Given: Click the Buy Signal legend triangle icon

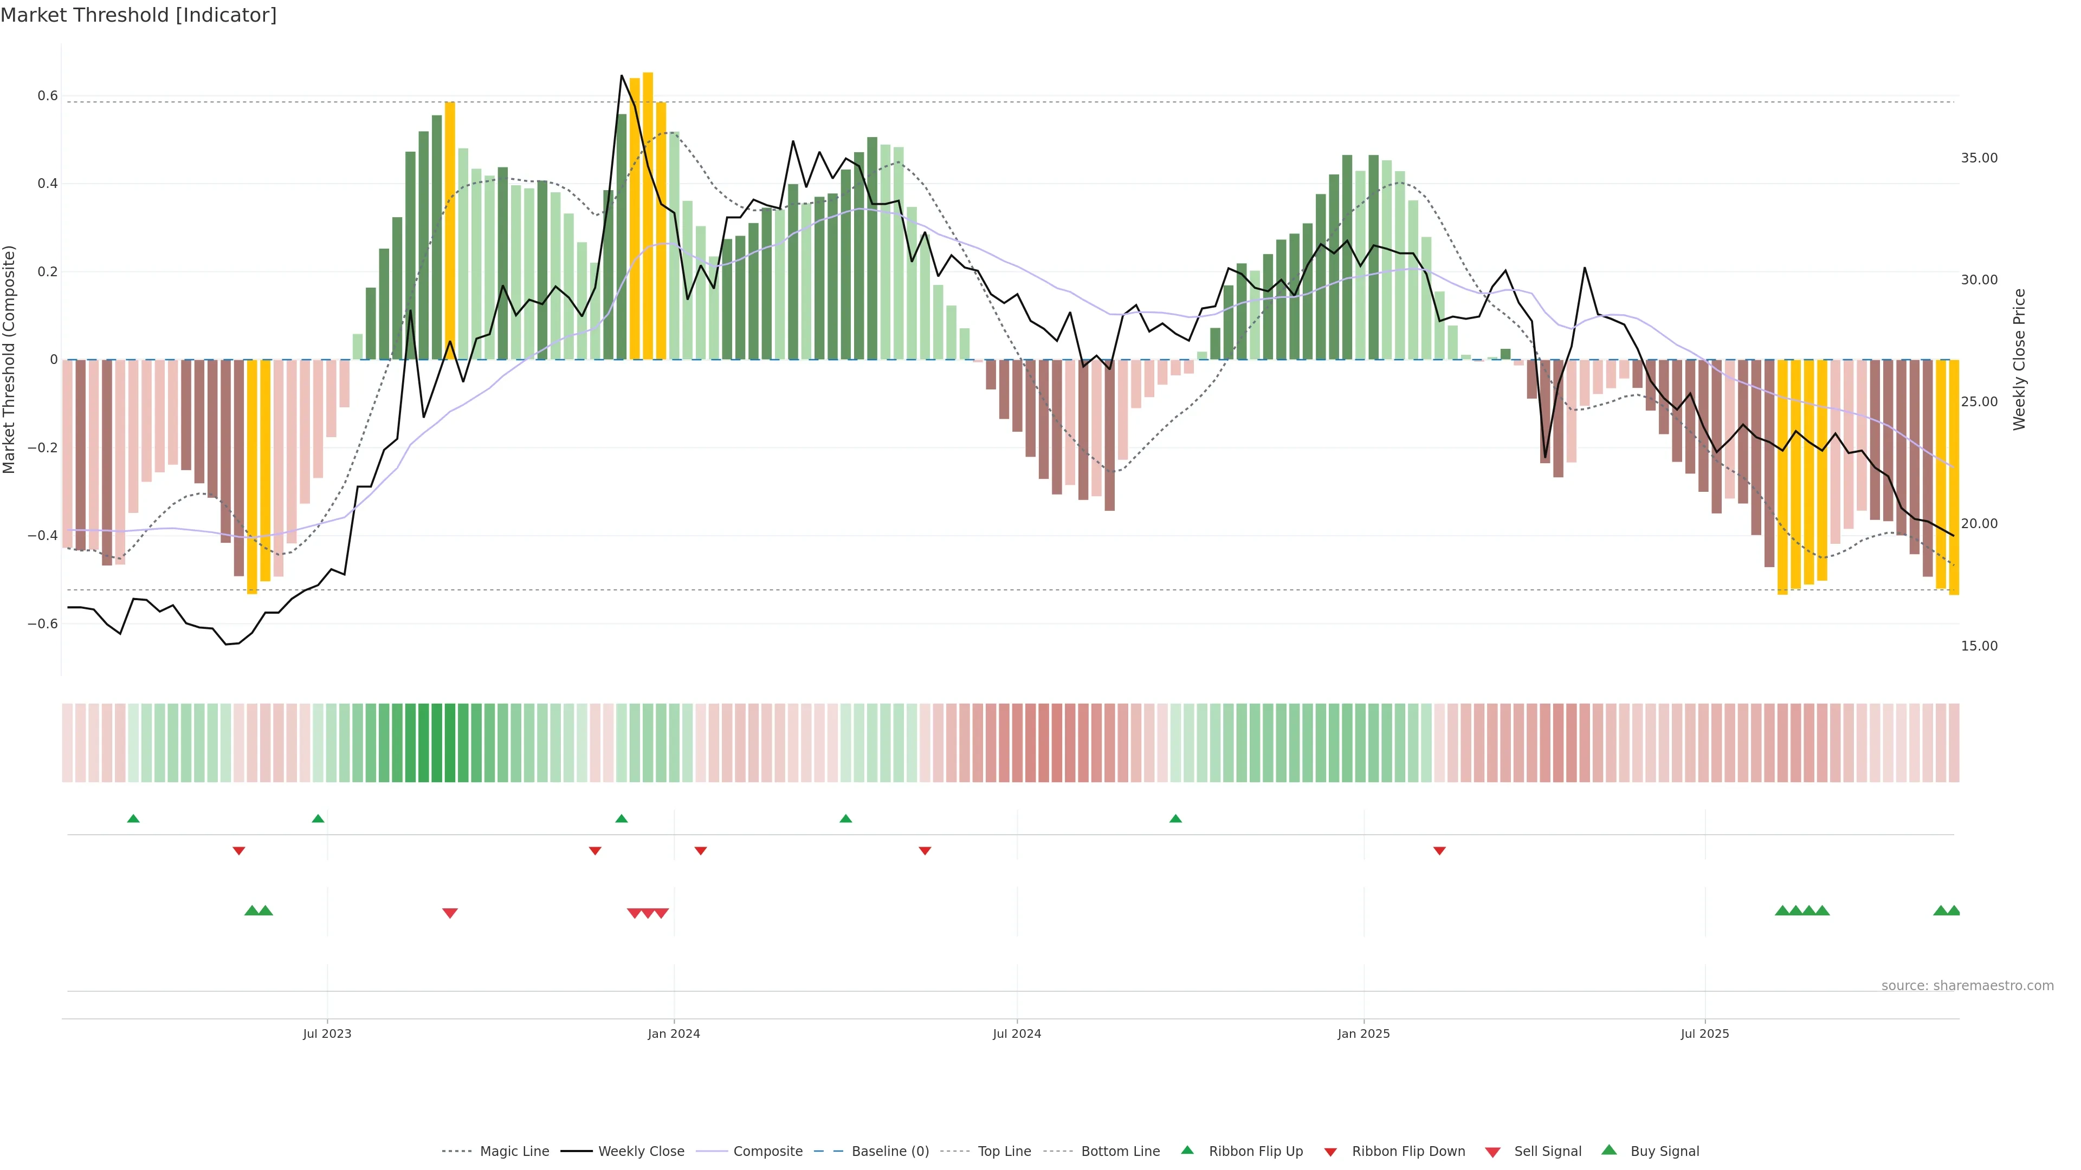Looking at the screenshot, I should pos(1609,1150).
